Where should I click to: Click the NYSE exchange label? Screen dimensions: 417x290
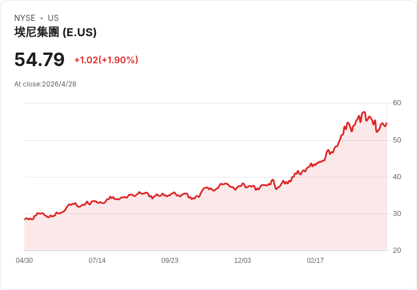[25, 18]
